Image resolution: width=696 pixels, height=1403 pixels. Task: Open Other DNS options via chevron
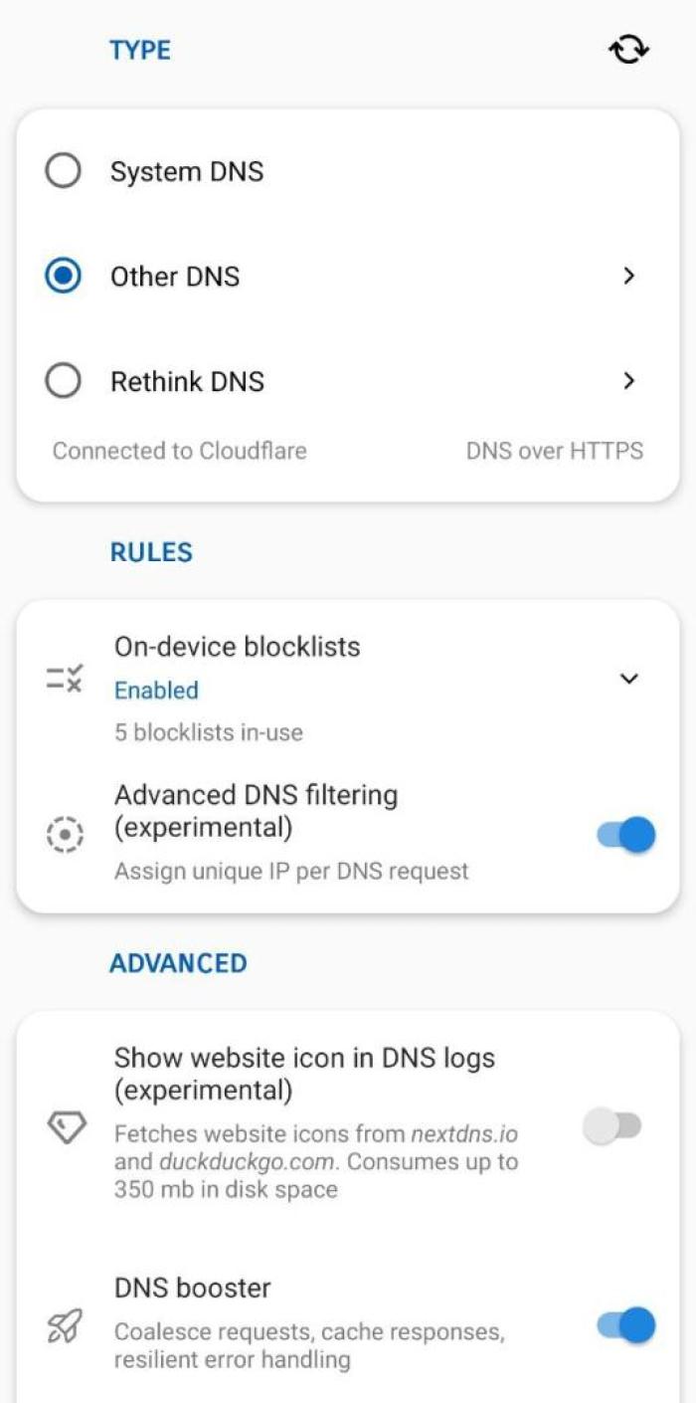pyautogui.click(x=628, y=276)
